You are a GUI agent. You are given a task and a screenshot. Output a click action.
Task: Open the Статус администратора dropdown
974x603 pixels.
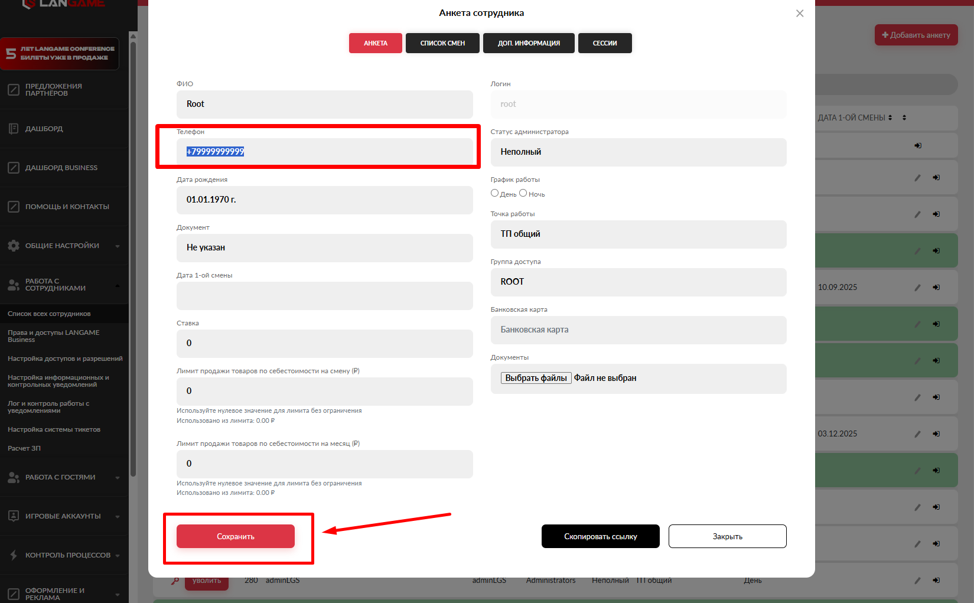[x=638, y=152]
